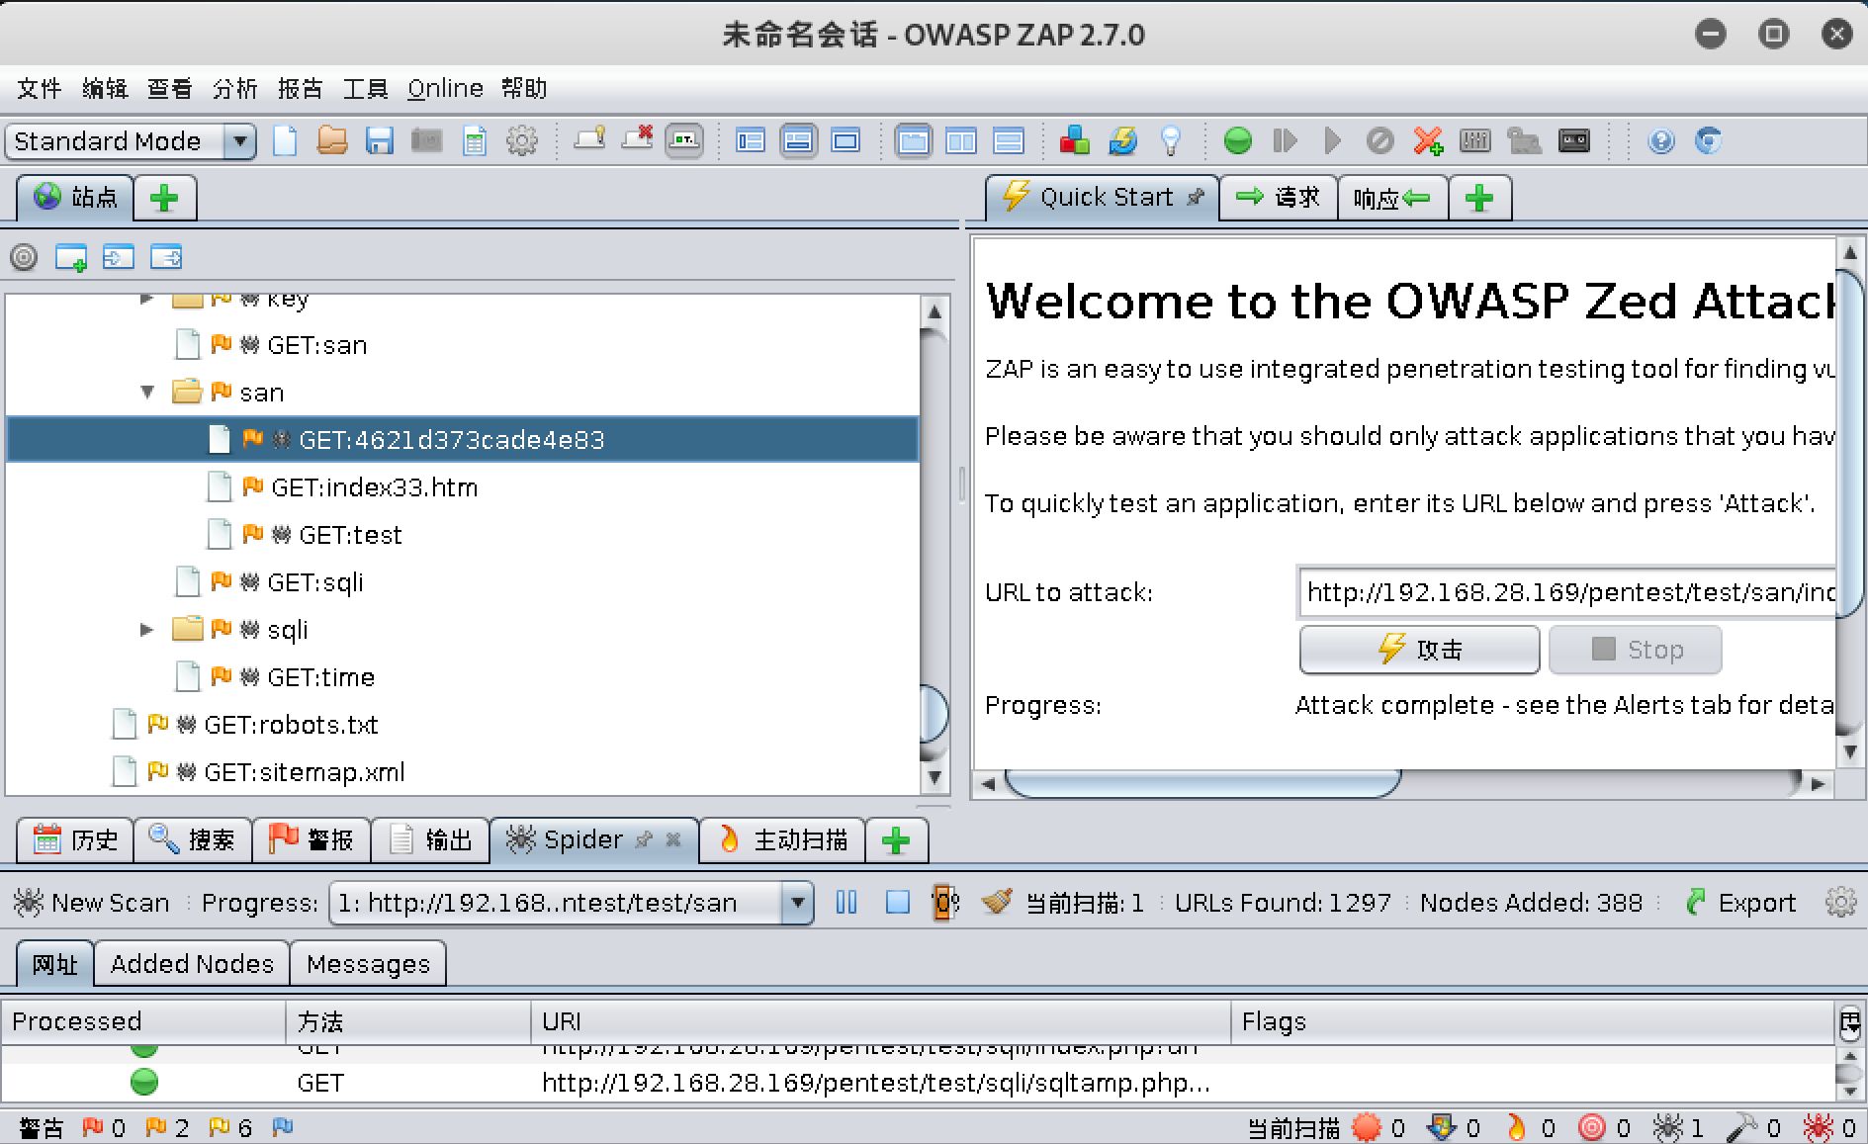Screen dimensions: 1868x1144
Task: Select GET:robots.txt in the sites tree
Action: [291, 725]
